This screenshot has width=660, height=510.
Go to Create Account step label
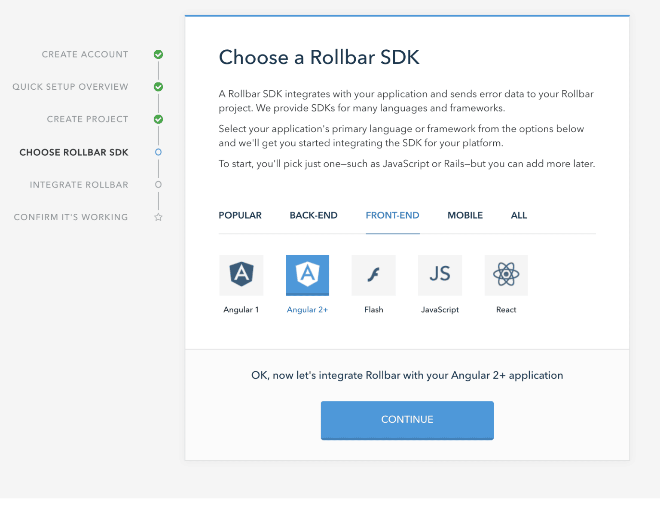(85, 55)
